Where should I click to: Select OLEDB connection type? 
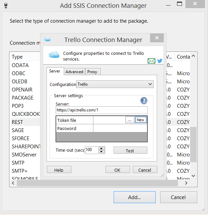click(x=20, y=82)
